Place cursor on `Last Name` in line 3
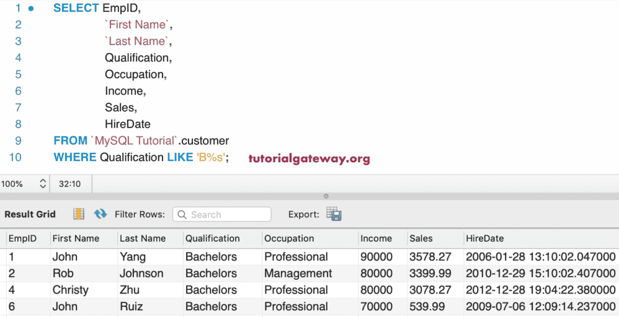 tap(136, 41)
